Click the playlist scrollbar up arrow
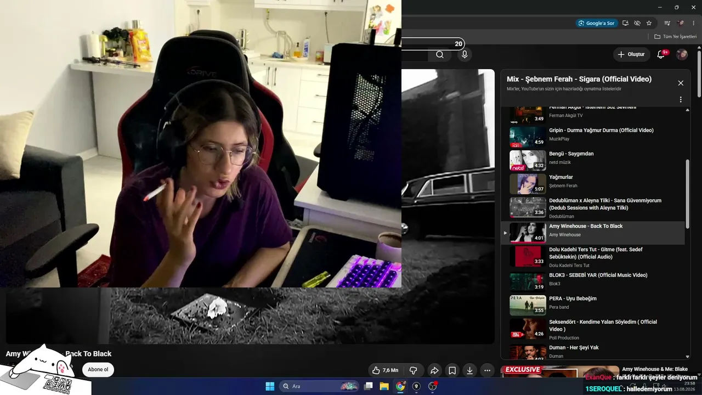 (688, 110)
